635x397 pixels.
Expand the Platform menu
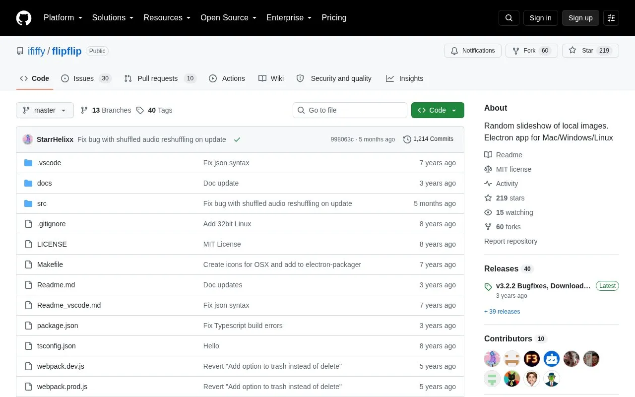63,18
